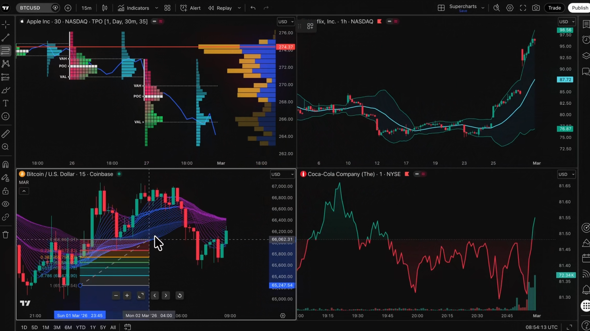
Task: Delete drawings with the trash icon
Action: click(x=6, y=235)
